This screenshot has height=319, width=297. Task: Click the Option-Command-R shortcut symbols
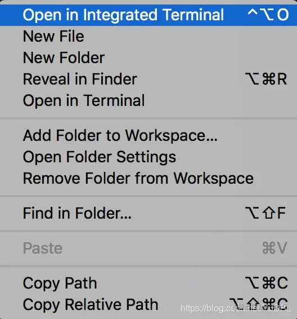(267, 79)
